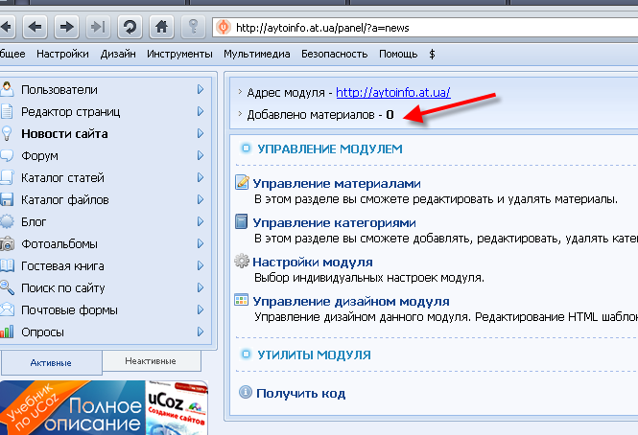This screenshot has width=638, height=435.
Task: Expand the Форум module arrow
Action: click(x=201, y=156)
